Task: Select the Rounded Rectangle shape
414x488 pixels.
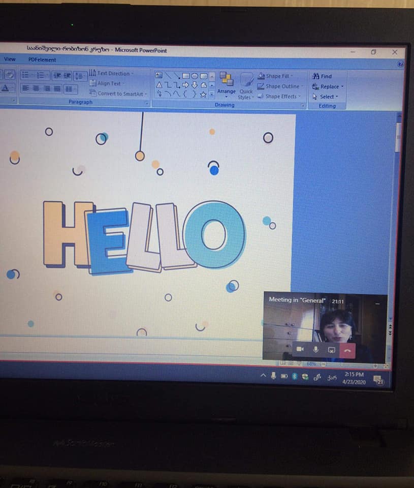Action: pyautogui.click(x=204, y=76)
